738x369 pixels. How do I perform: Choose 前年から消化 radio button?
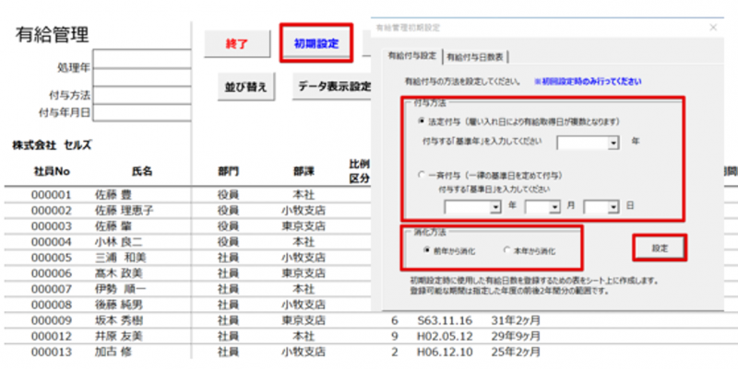pos(425,249)
